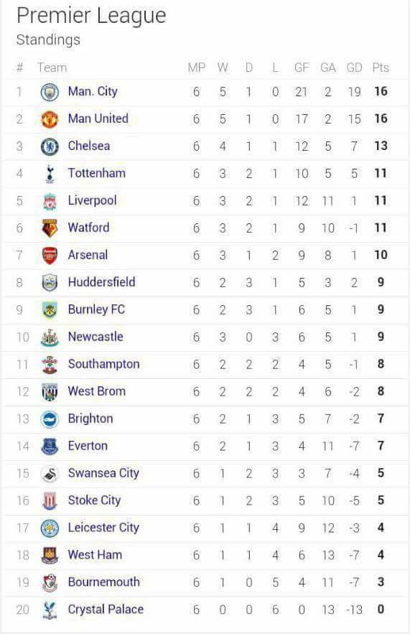
Task: Select the Arsenal cannon crest
Action: [x=50, y=256]
